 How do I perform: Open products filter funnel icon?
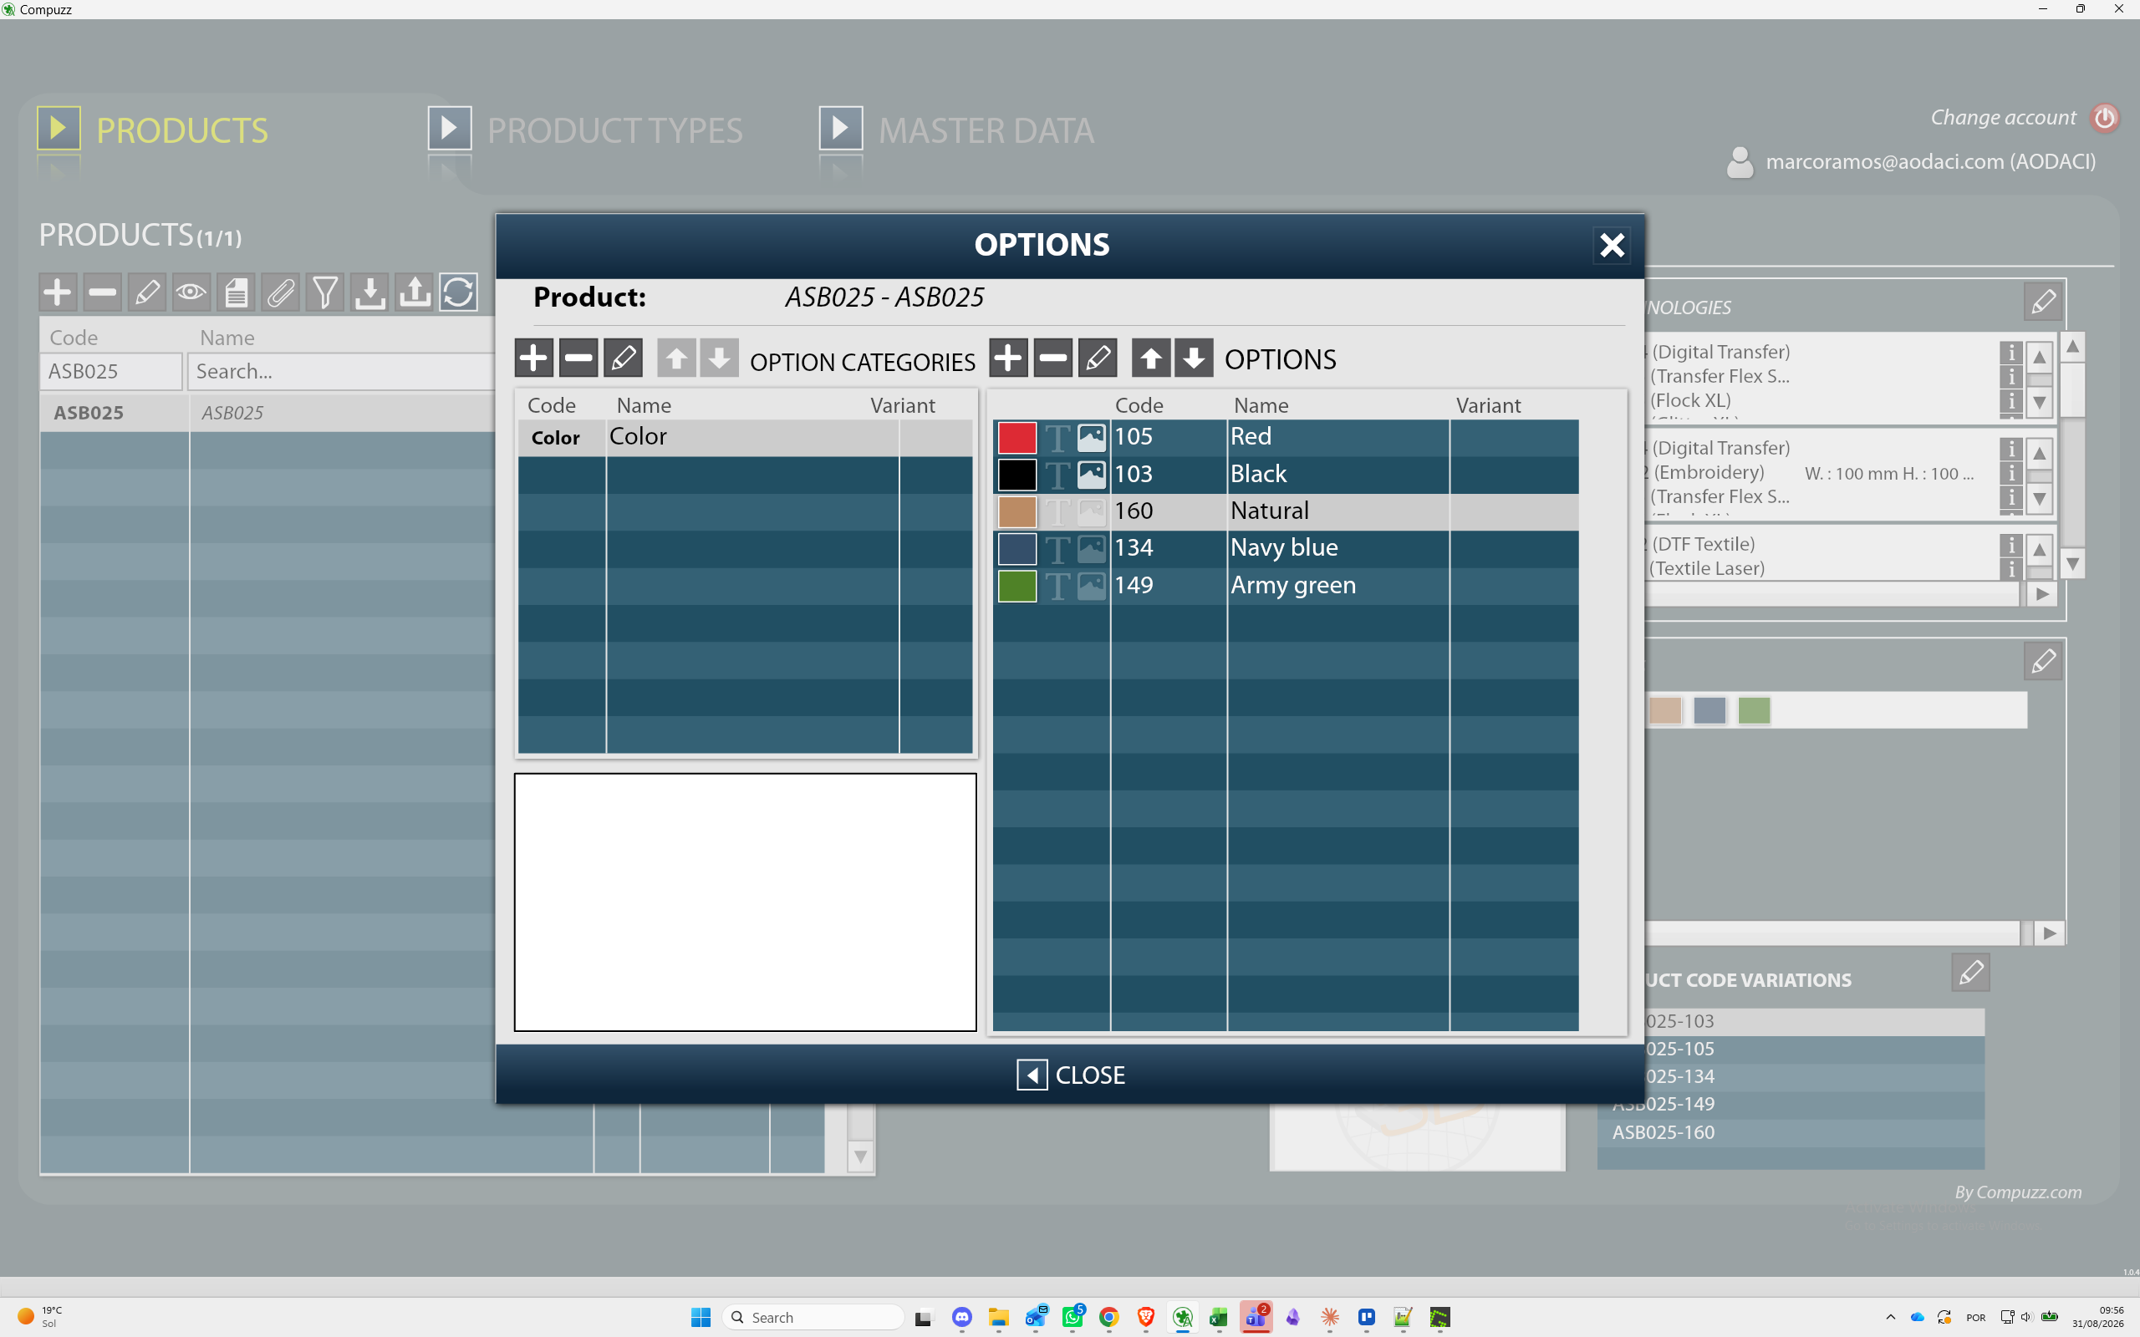point(324,292)
